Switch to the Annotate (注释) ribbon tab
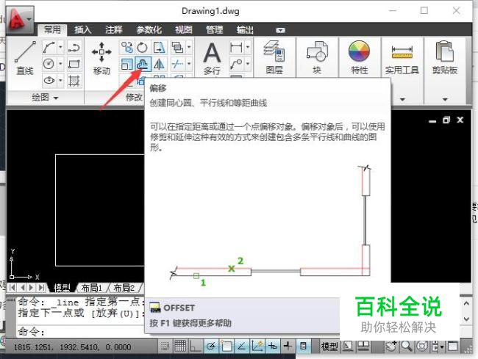 point(114,30)
